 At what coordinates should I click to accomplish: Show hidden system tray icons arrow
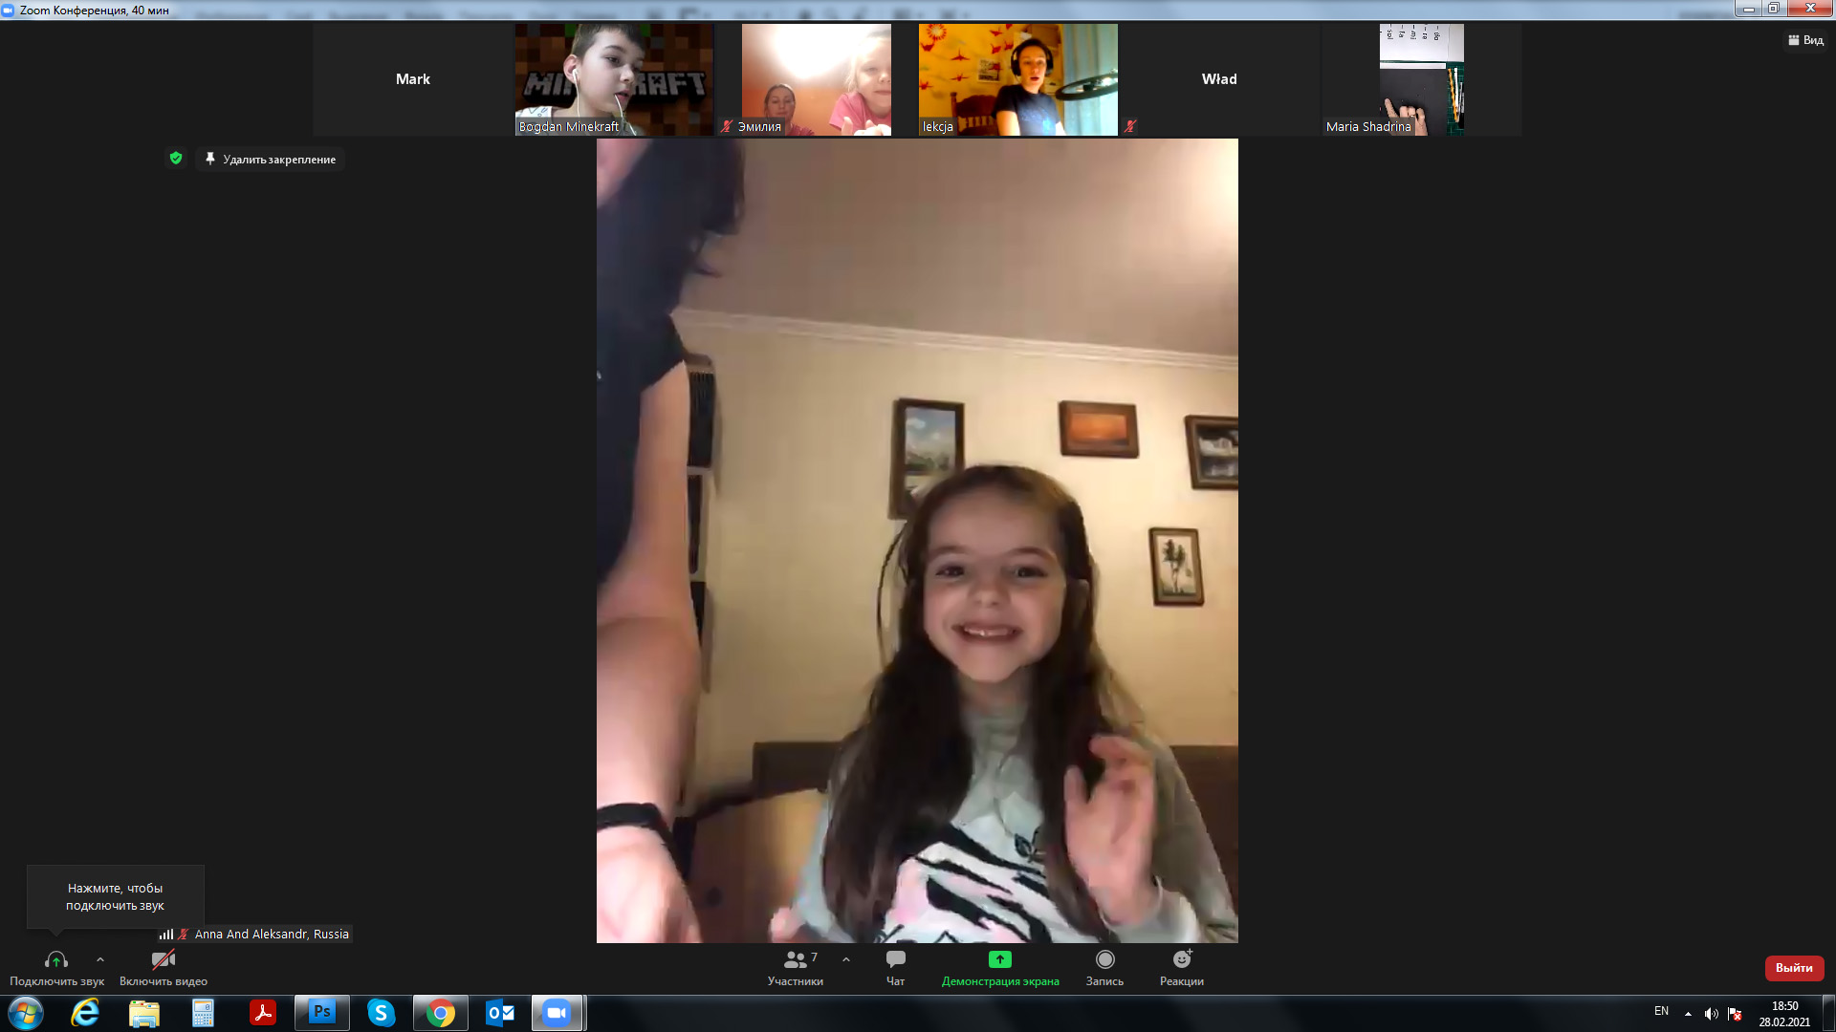coord(1688,1014)
